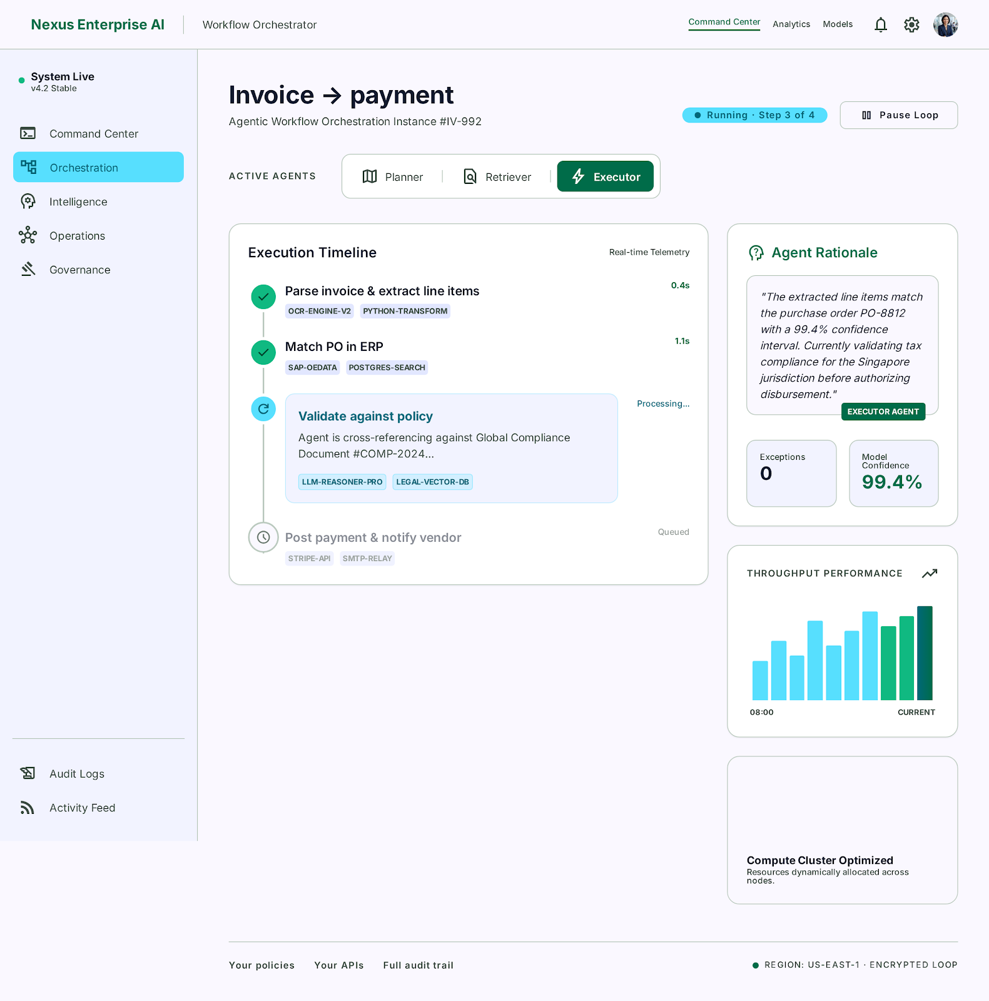Screen dimensions: 989x1001
Task: Click the SAP-OEDATA tag
Action: point(313,367)
